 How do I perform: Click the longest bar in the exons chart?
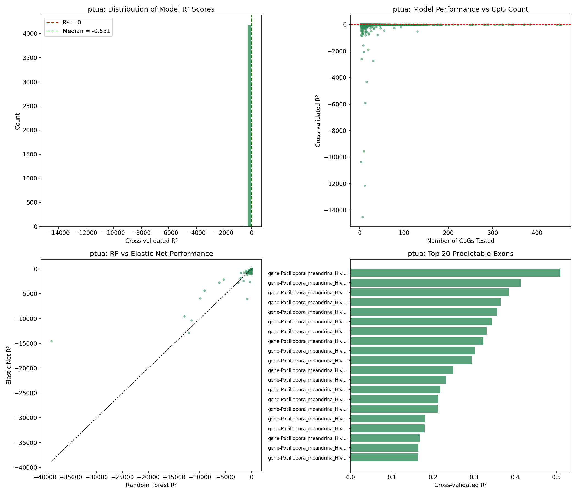455,273
